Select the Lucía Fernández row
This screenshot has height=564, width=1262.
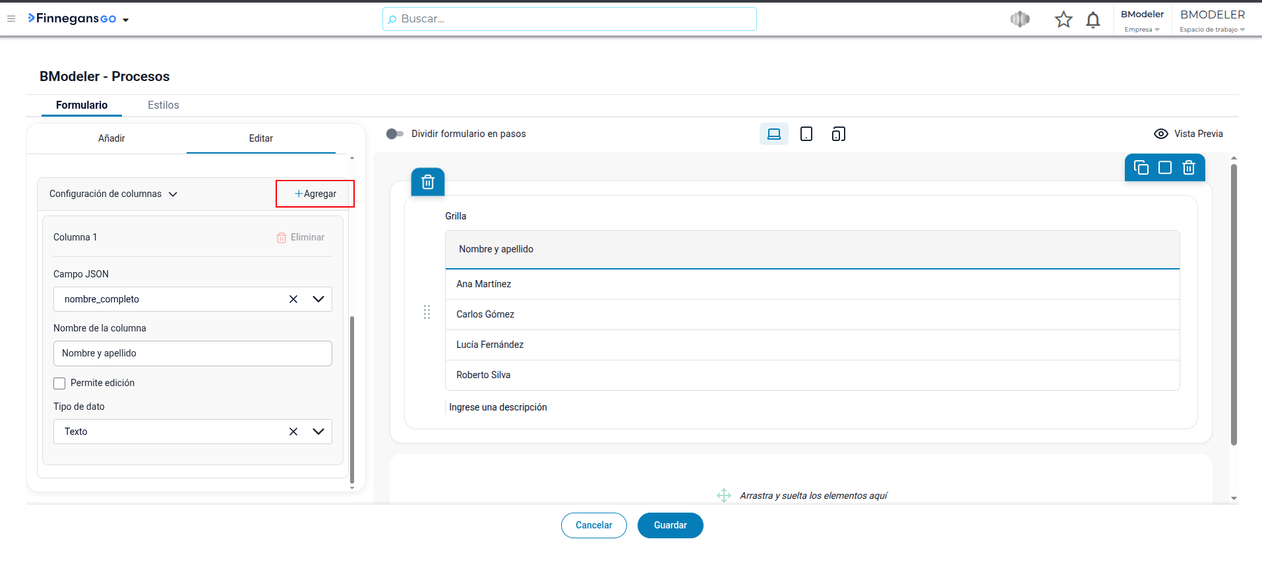[812, 345]
